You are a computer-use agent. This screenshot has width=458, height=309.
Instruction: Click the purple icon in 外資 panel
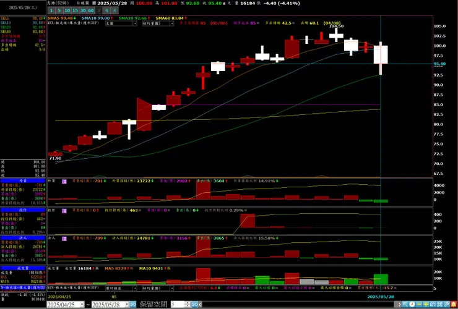coord(64,182)
